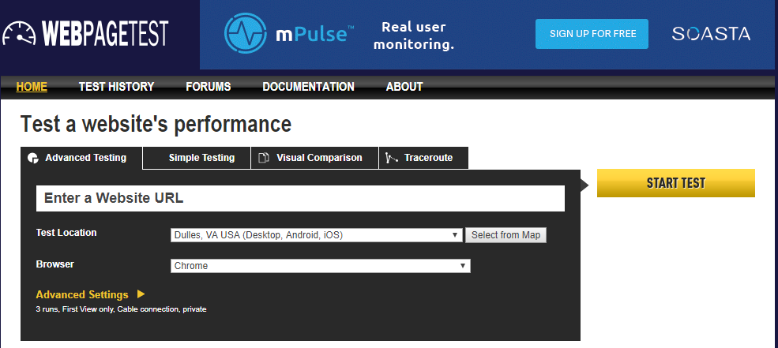
Task: Click the START TEST button
Action: pyautogui.click(x=676, y=183)
